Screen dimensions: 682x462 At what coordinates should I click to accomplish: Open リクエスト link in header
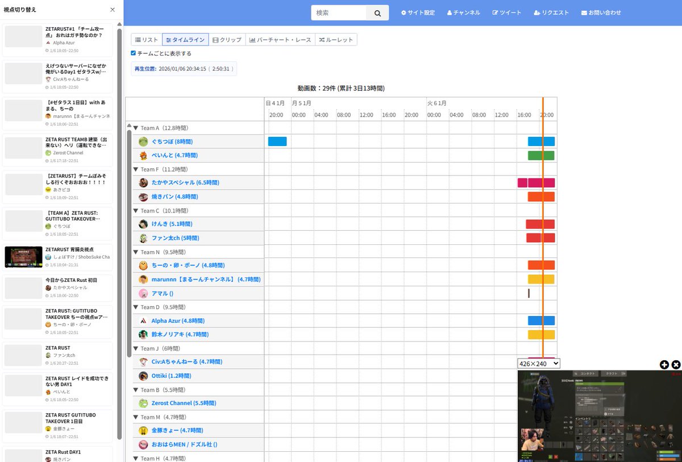click(551, 13)
